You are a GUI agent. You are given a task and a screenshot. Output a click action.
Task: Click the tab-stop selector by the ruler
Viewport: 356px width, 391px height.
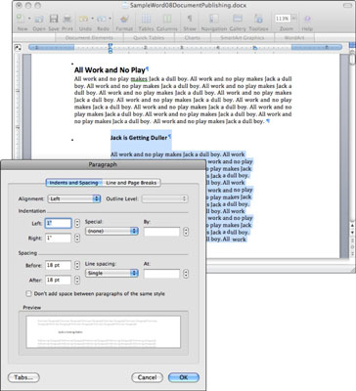(18, 47)
